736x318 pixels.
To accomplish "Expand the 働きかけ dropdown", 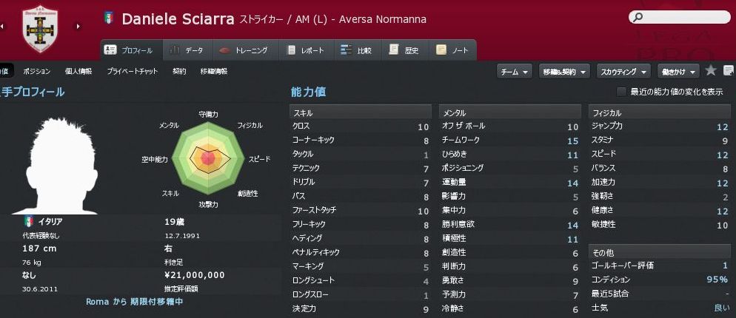I will (x=678, y=71).
